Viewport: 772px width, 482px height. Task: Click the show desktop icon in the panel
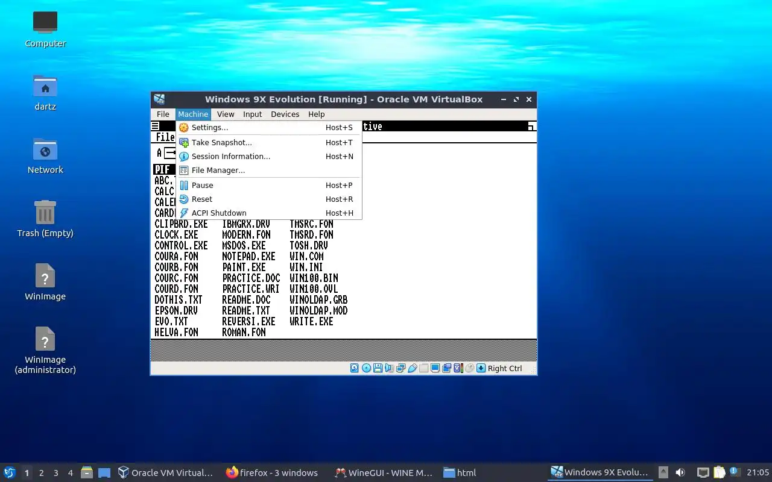104,472
